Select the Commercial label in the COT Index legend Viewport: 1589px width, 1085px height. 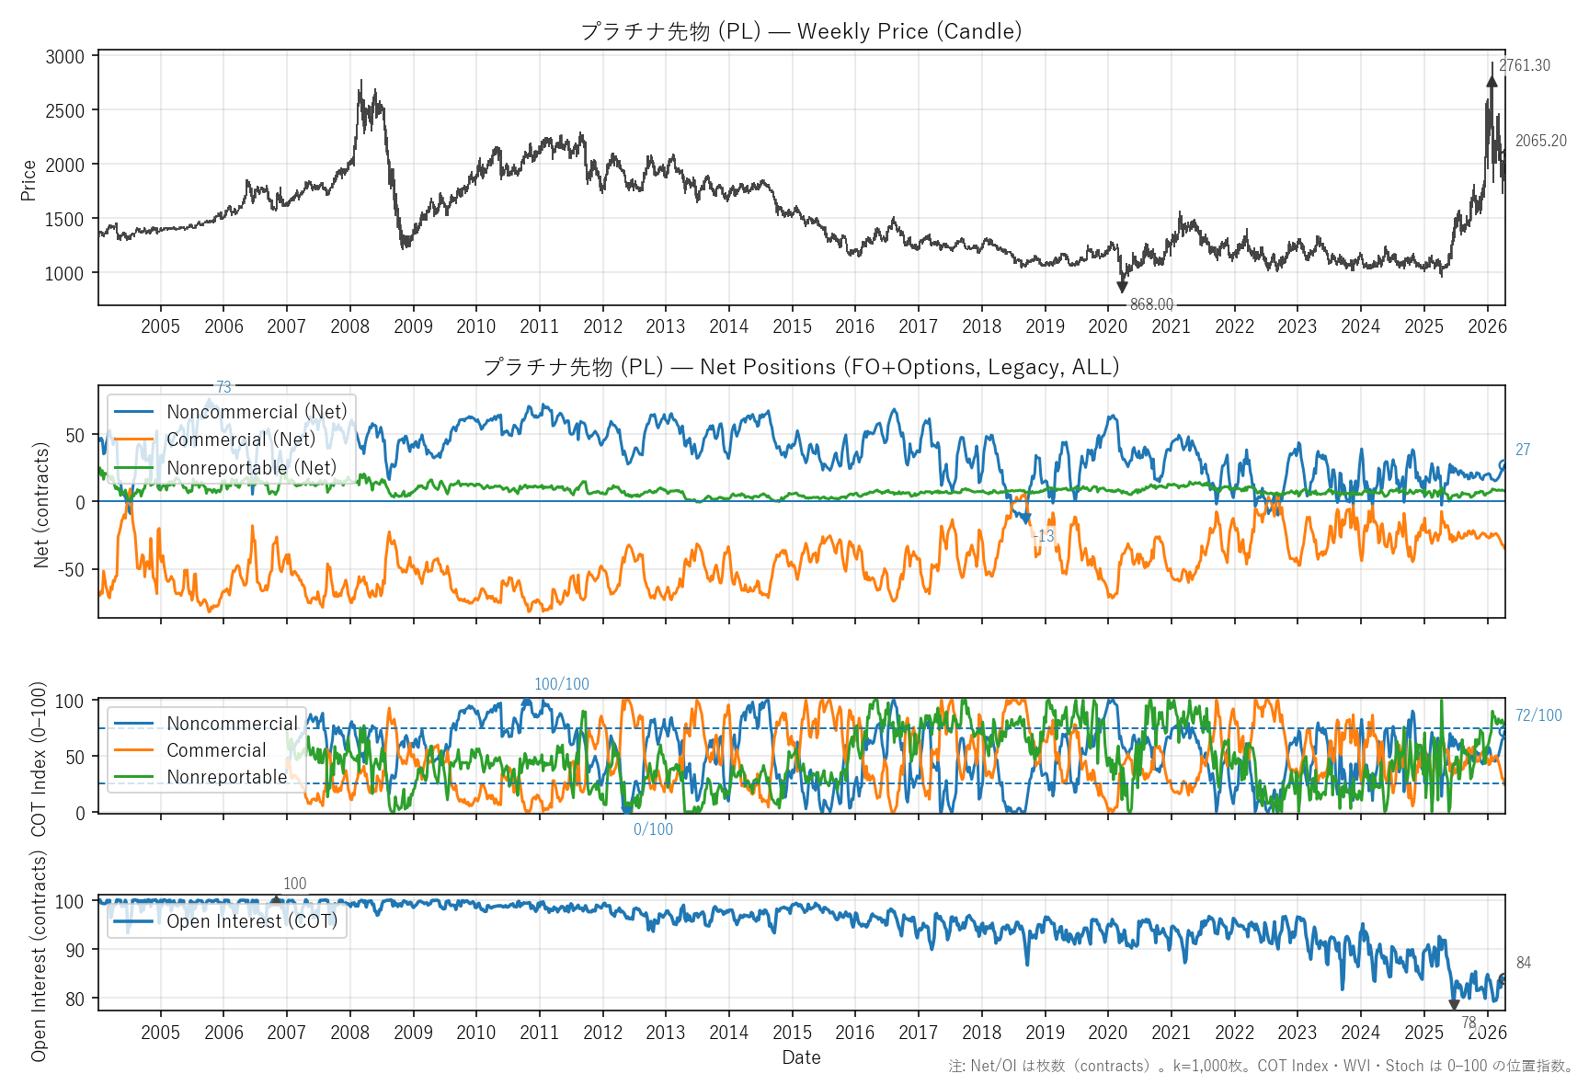[216, 750]
